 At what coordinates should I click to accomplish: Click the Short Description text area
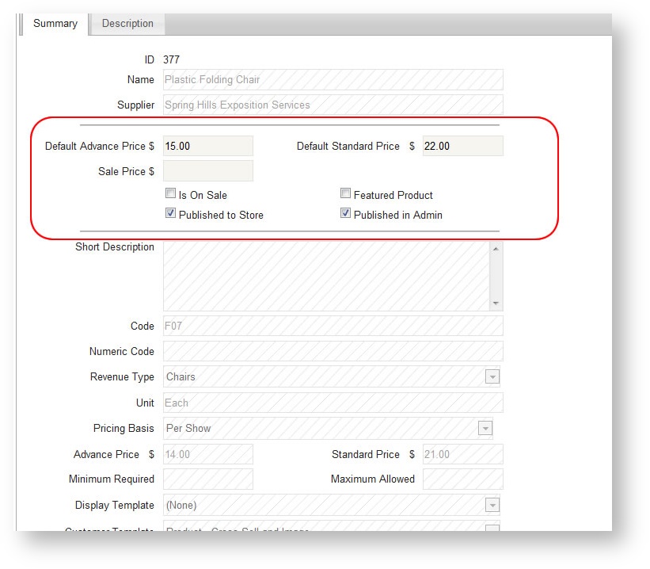point(326,275)
